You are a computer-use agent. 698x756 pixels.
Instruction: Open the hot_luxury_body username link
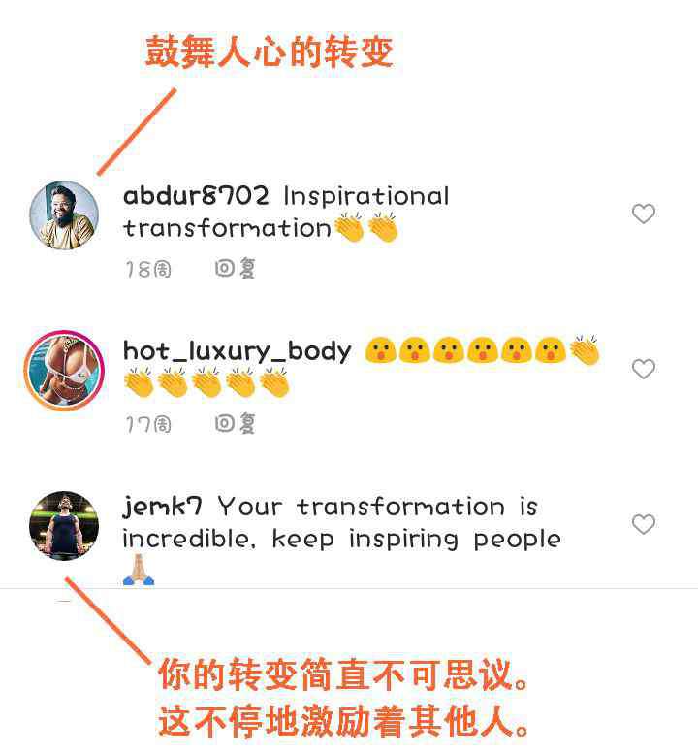click(x=237, y=351)
